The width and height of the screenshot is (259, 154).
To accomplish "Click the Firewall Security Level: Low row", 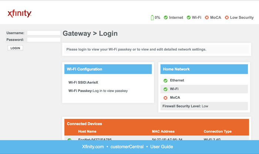I will click(x=204, y=106).
